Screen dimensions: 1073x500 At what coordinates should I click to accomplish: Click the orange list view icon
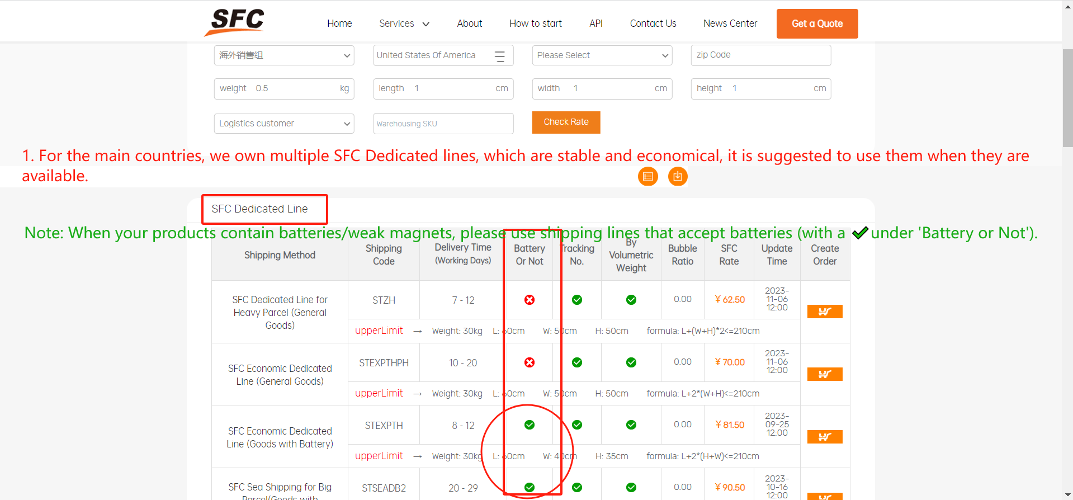647,176
